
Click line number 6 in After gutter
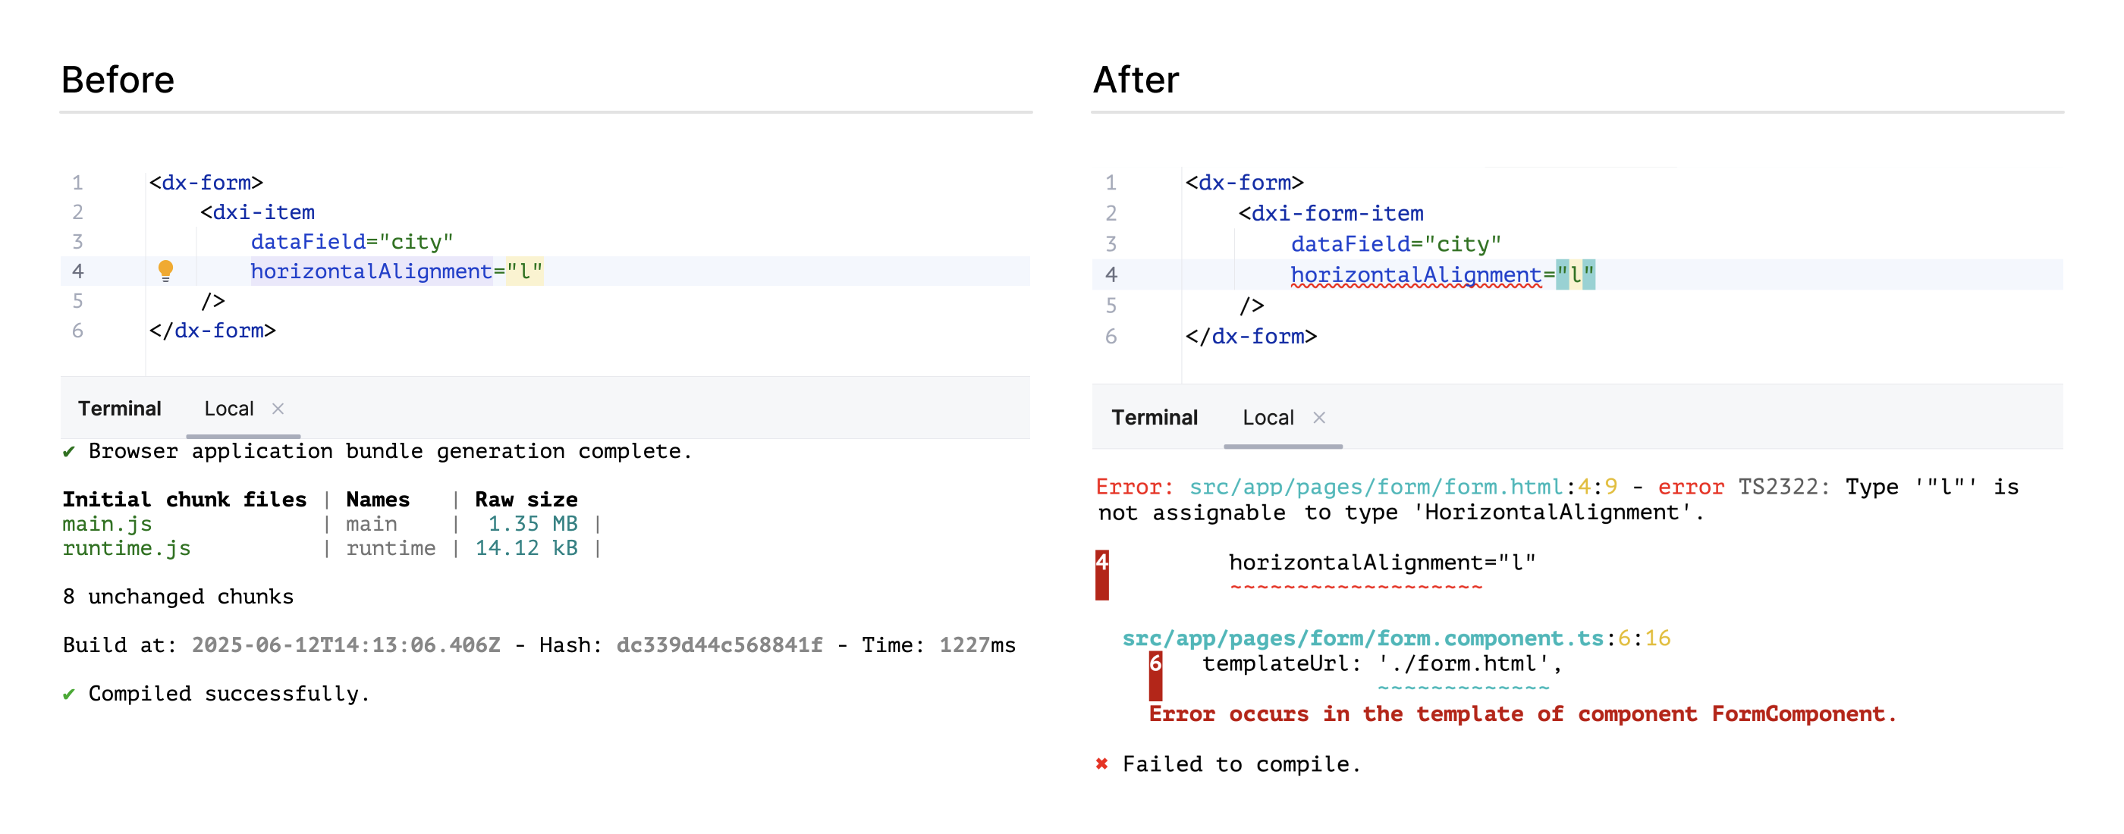1111,336
